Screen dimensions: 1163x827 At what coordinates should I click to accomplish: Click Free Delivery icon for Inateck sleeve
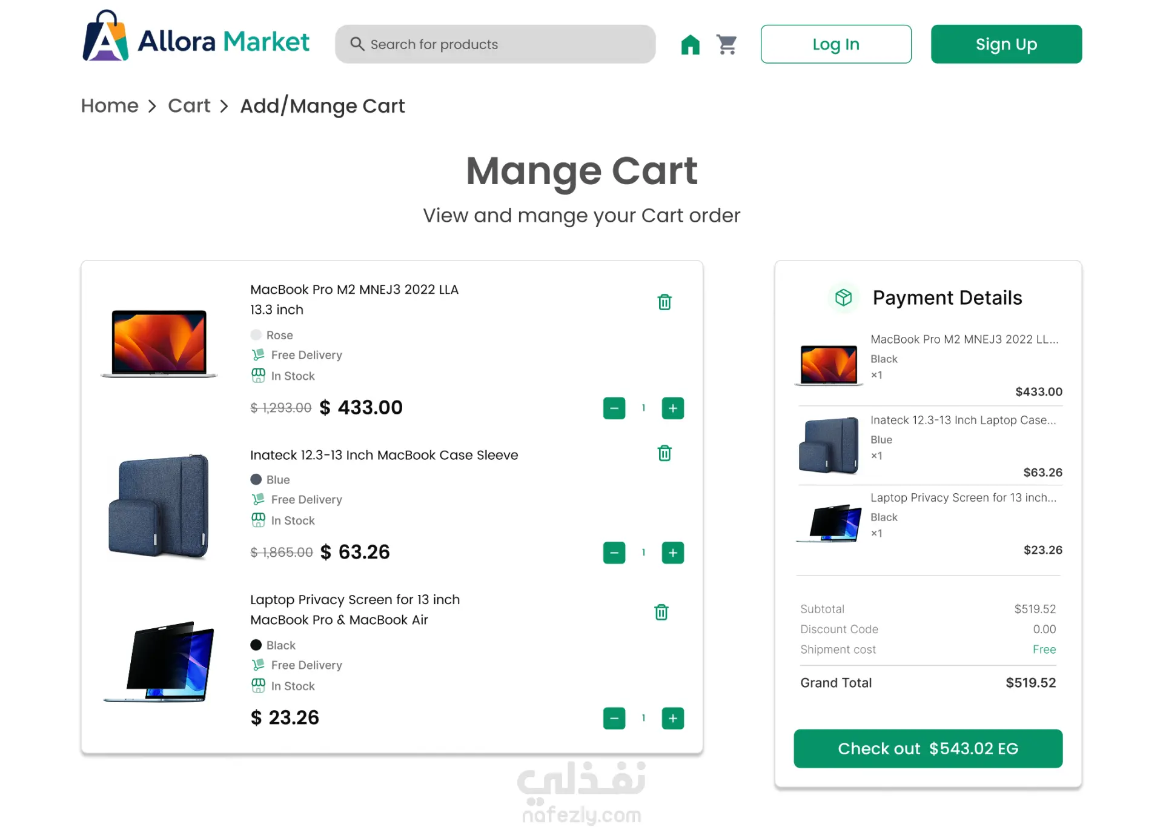258,499
